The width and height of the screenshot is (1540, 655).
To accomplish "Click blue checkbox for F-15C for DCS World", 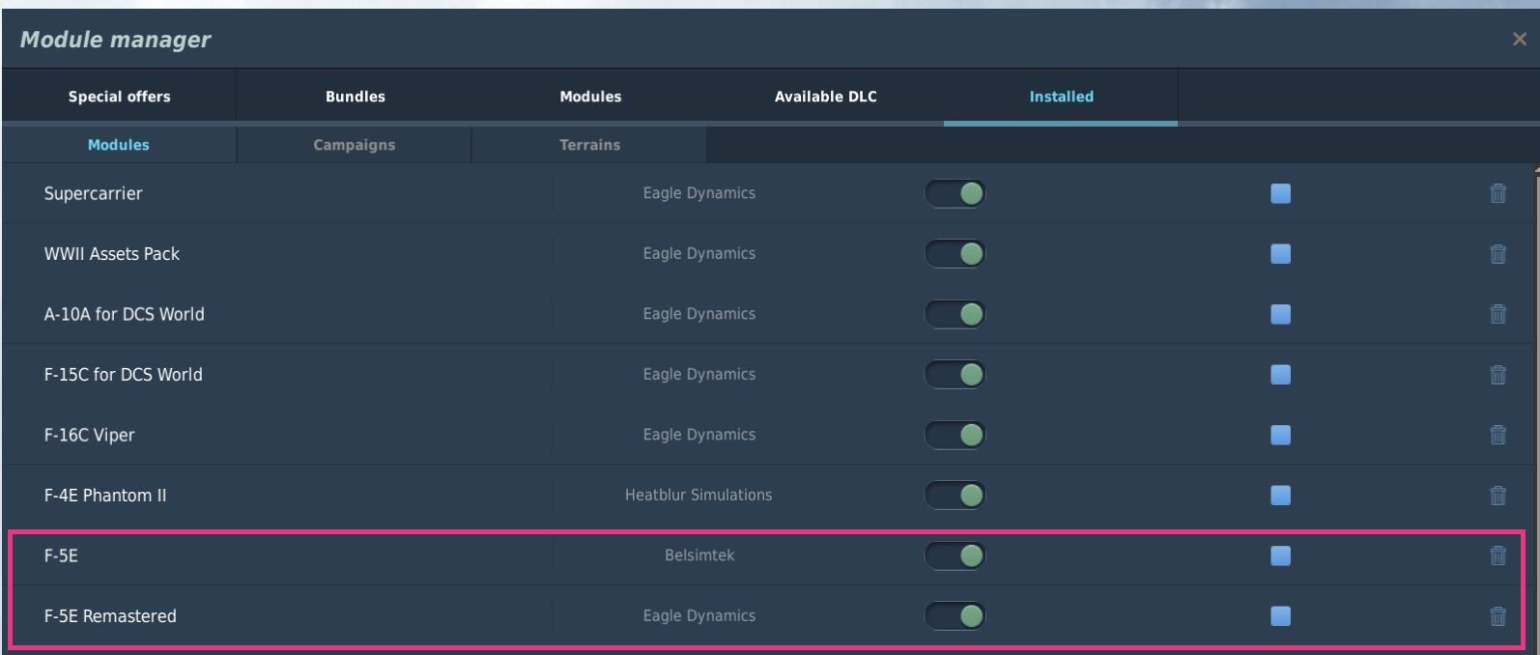I will tap(1280, 375).
